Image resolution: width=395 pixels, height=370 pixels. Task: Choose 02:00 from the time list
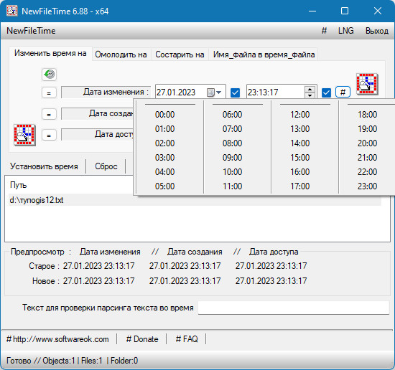pyautogui.click(x=164, y=143)
